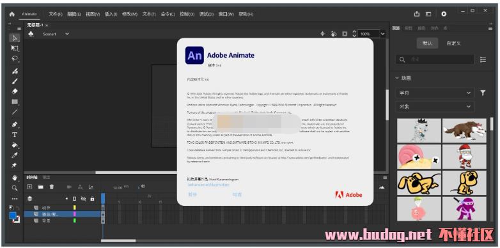Click the Test Movie play button
The width and height of the screenshot is (500, 248).
(x=444, y=14)
